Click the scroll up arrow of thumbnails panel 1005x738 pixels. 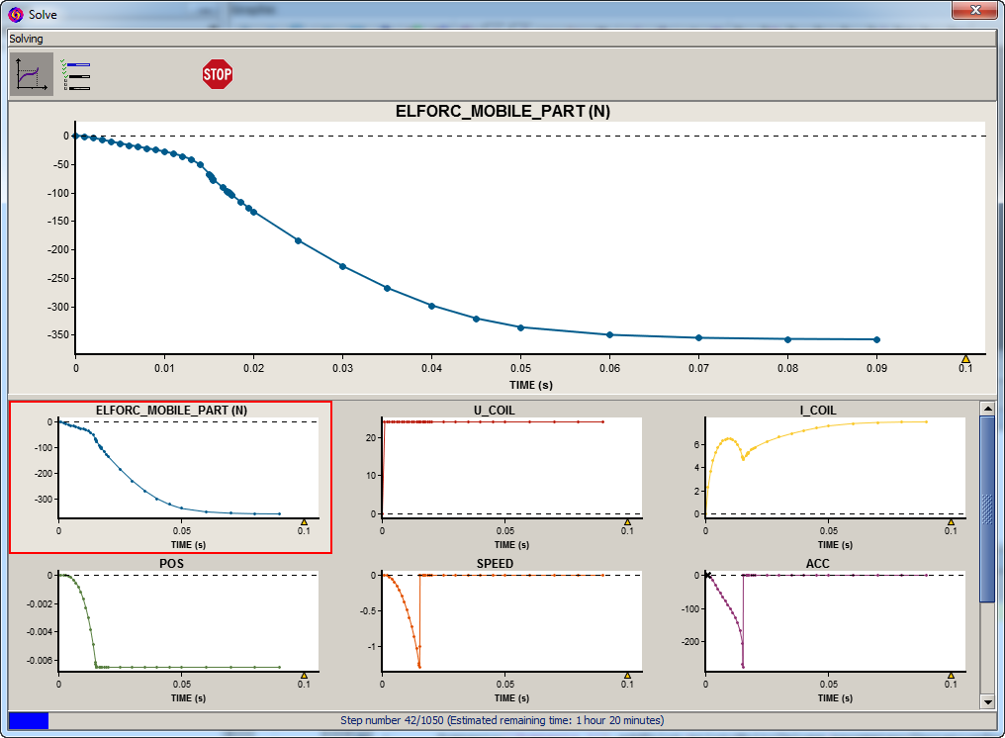(987, 409)
